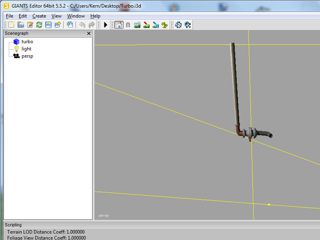
Task: Toggle the house icon in toolbar
Action: pos(119,25)
